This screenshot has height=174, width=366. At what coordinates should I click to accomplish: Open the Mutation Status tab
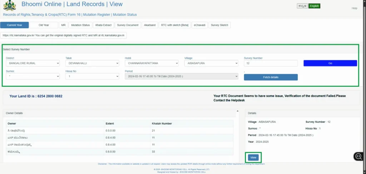pyautogui.click(x=80, y=25)
